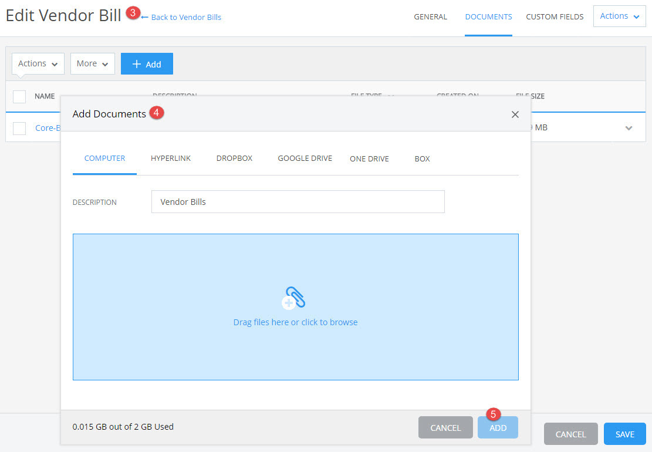Close the Add Documents dialog
The width and height of the screenshot is (652, 452).
[x=515, y=114]
